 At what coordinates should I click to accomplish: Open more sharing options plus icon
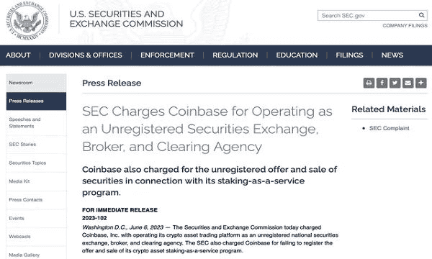pyautogui.click(x=421, y=83)
